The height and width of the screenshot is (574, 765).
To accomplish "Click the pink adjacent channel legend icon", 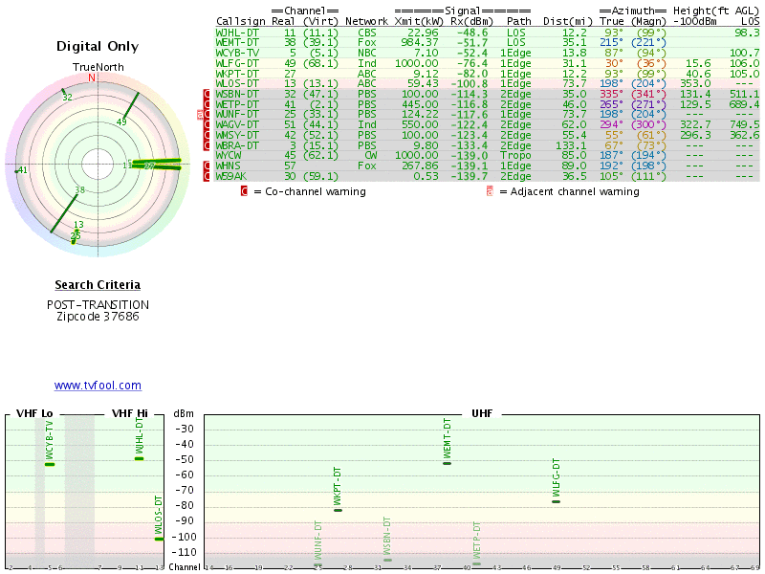I will coord(490,191).
